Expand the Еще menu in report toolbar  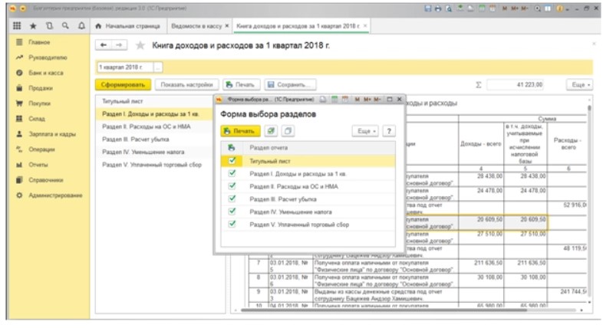pyautogui.click(x=578, y=84)
